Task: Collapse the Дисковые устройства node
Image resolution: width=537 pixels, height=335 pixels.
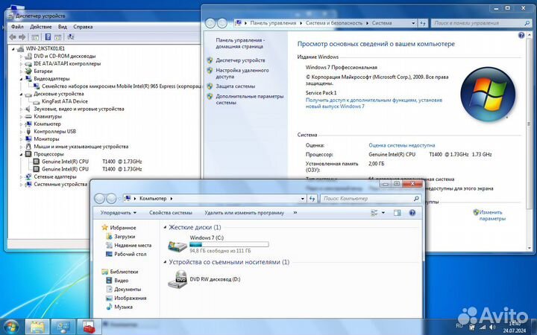Action: (x=21, y=94)
